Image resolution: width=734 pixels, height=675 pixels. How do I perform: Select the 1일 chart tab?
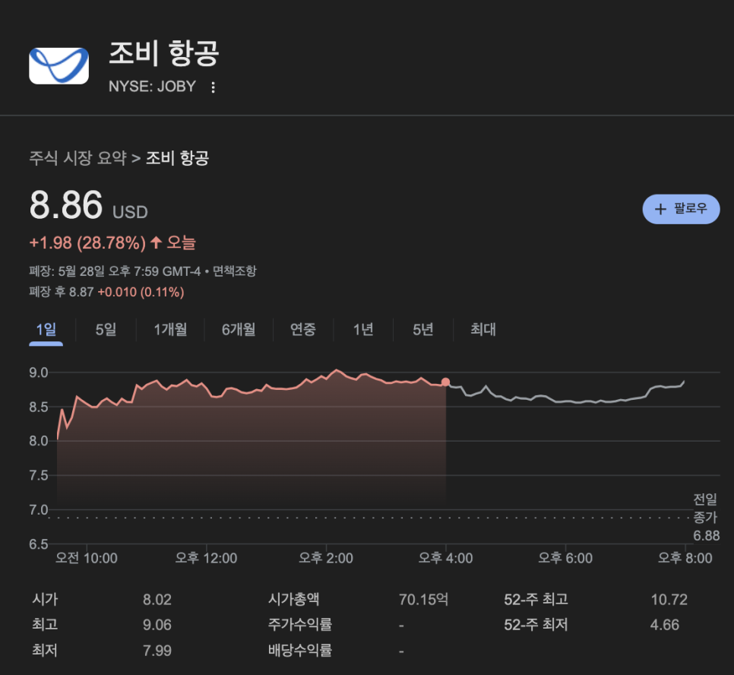pos(46,330)
